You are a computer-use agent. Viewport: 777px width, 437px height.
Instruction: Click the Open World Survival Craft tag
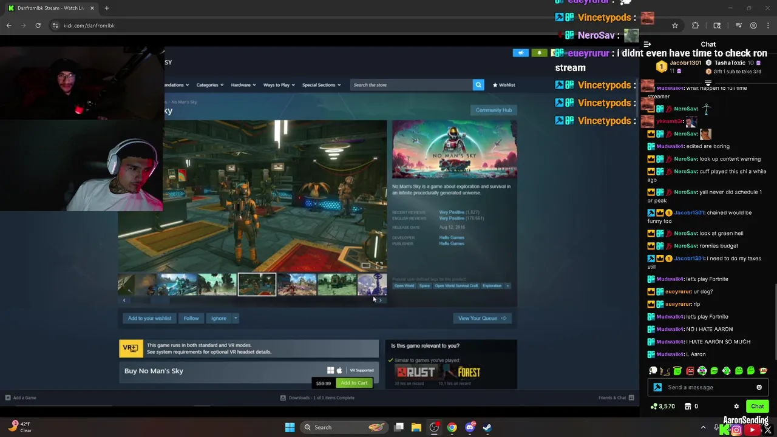[456, 286]
